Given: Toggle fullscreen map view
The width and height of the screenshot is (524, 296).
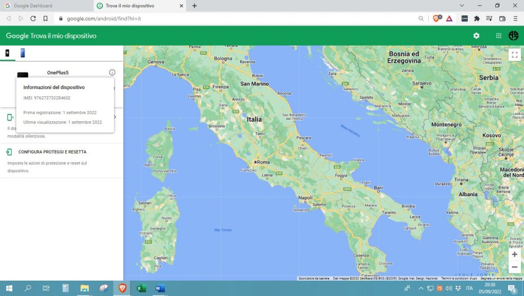Looking at the screenshot, I should click(x=514, y=55).
